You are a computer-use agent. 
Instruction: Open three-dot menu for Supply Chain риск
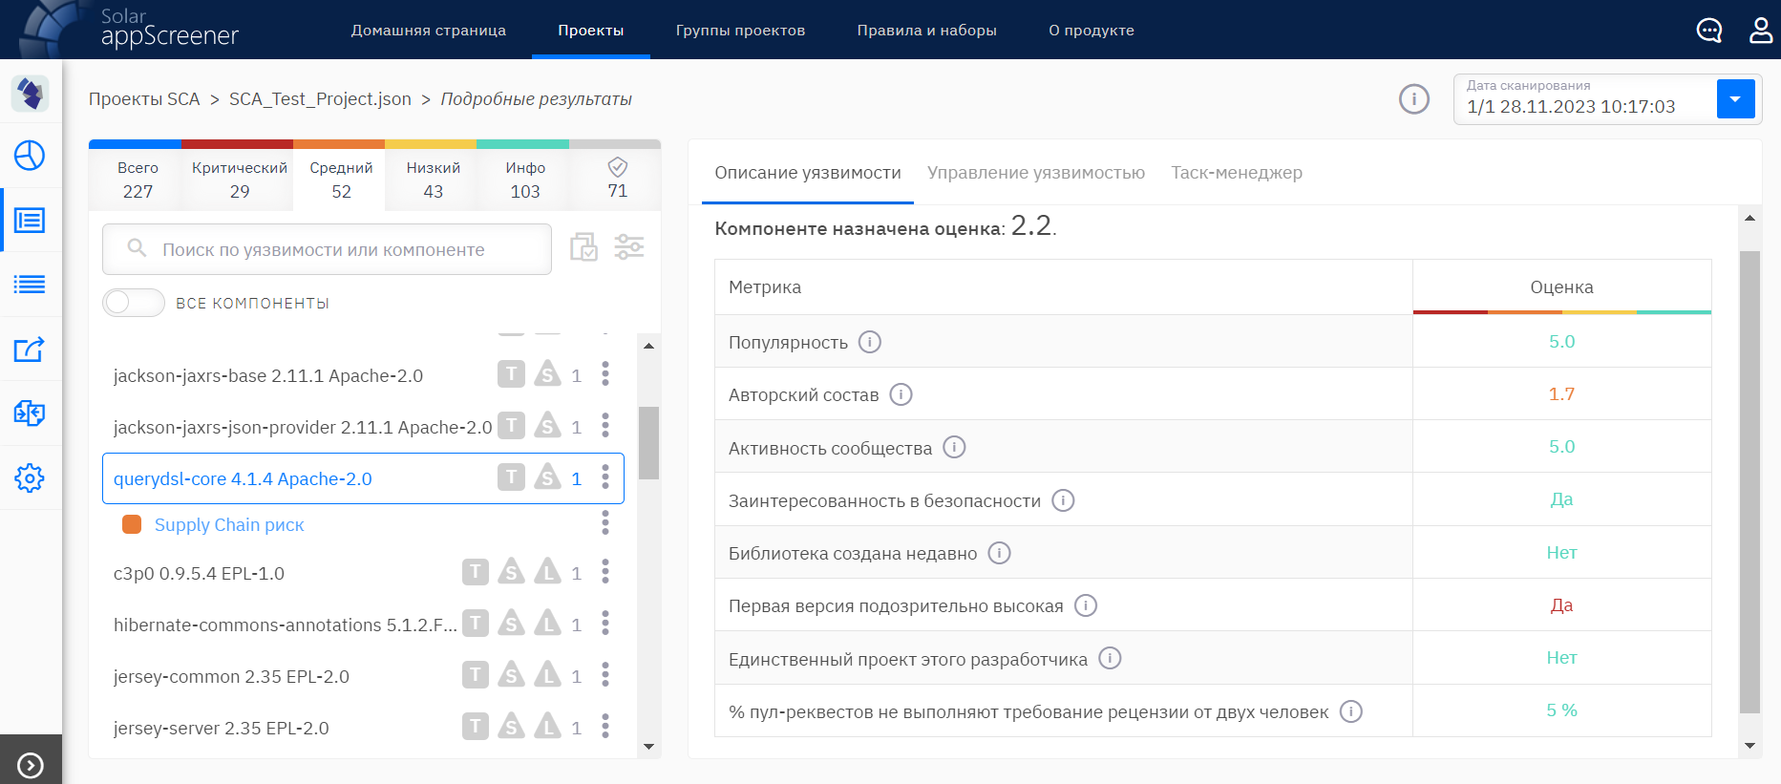point(605,522)
